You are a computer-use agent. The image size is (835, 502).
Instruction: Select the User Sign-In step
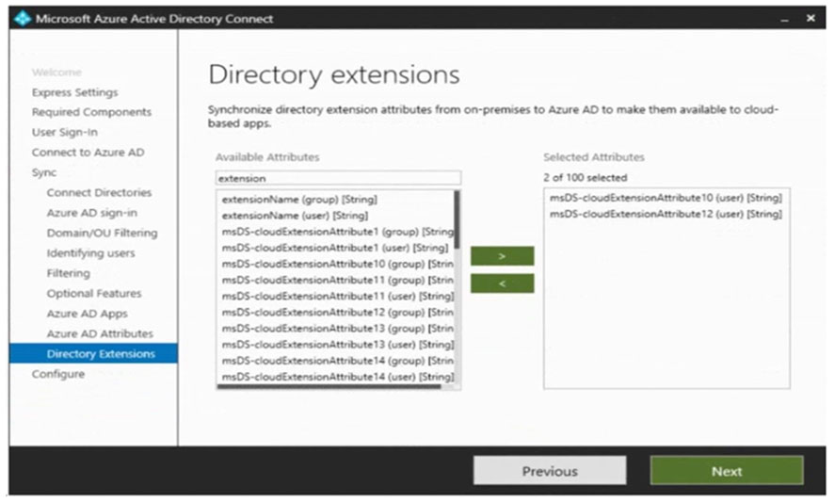click(64, 132)
